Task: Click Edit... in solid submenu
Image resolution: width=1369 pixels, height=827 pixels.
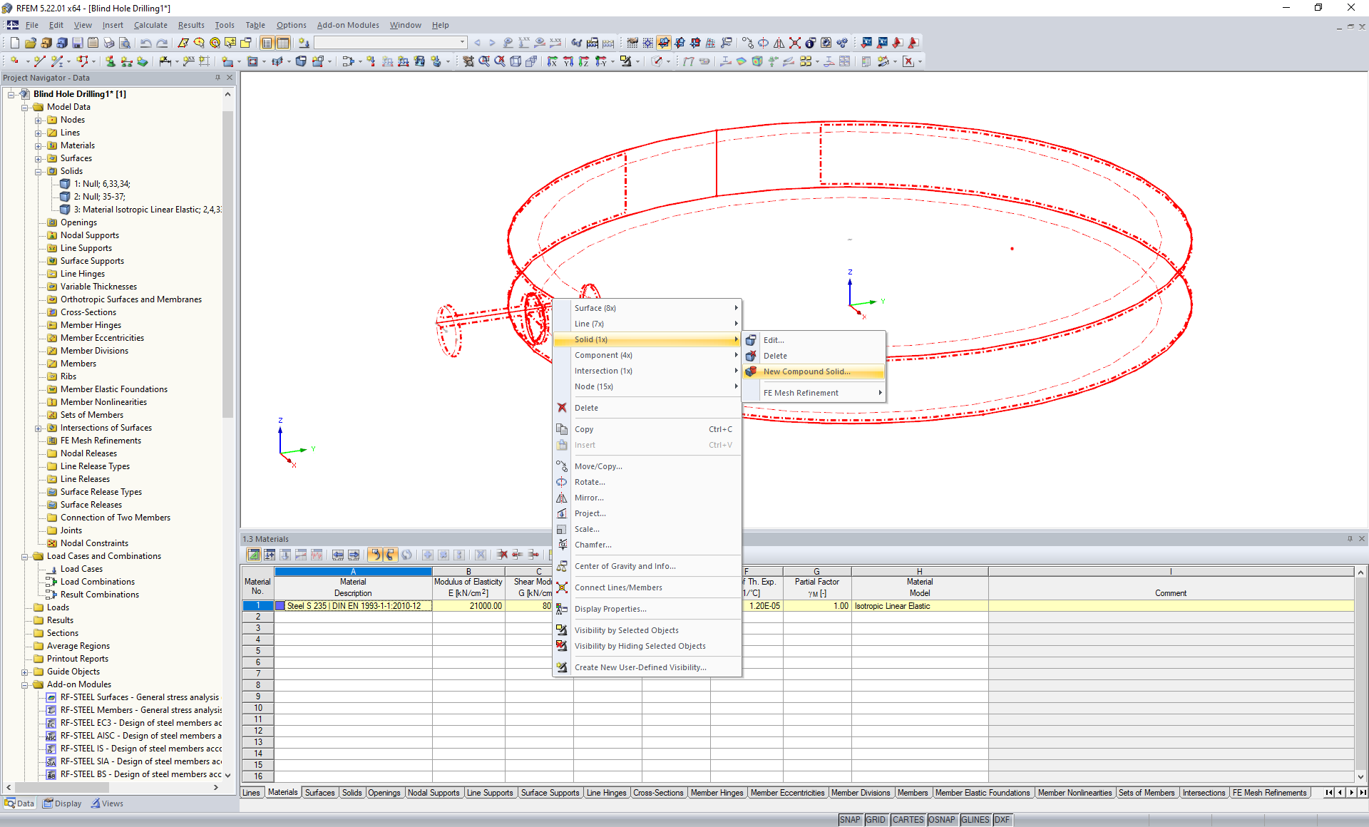Action: point(773,340)
